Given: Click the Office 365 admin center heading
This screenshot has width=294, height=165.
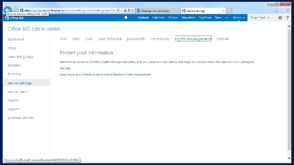Looking at the screenshot, I should 34,29.
